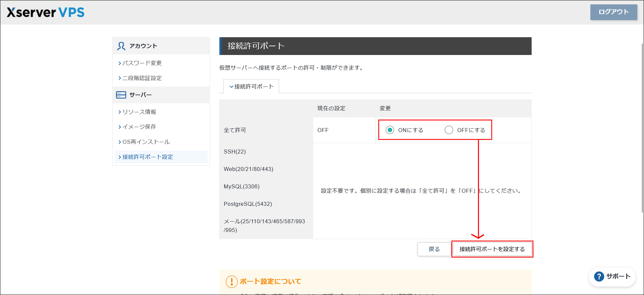The width and height of the screenshot is (644, 295).
Task: Click chevron beside OS再インストール
Action: [119, 142]
